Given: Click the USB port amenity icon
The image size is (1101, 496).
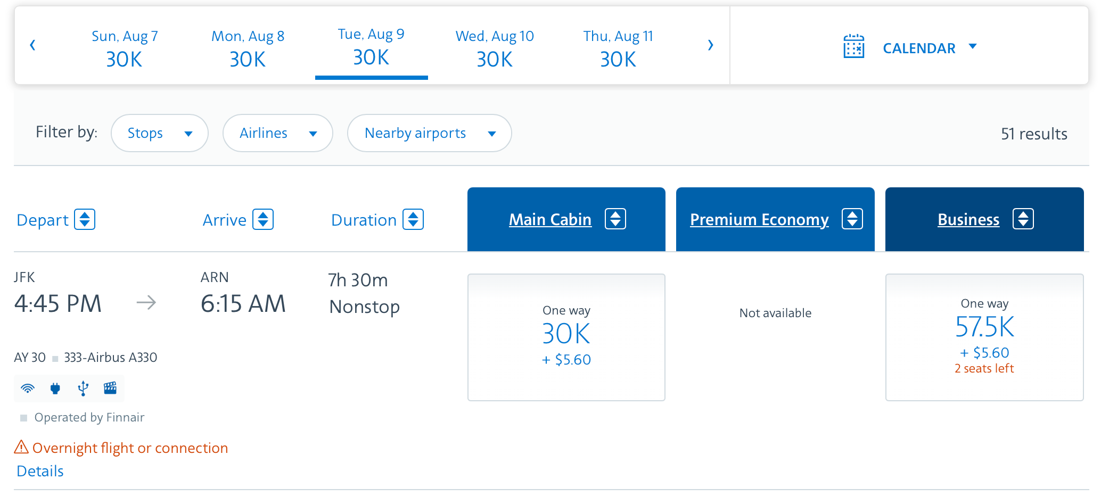Looking at the screenshot, I should [83, 388].
